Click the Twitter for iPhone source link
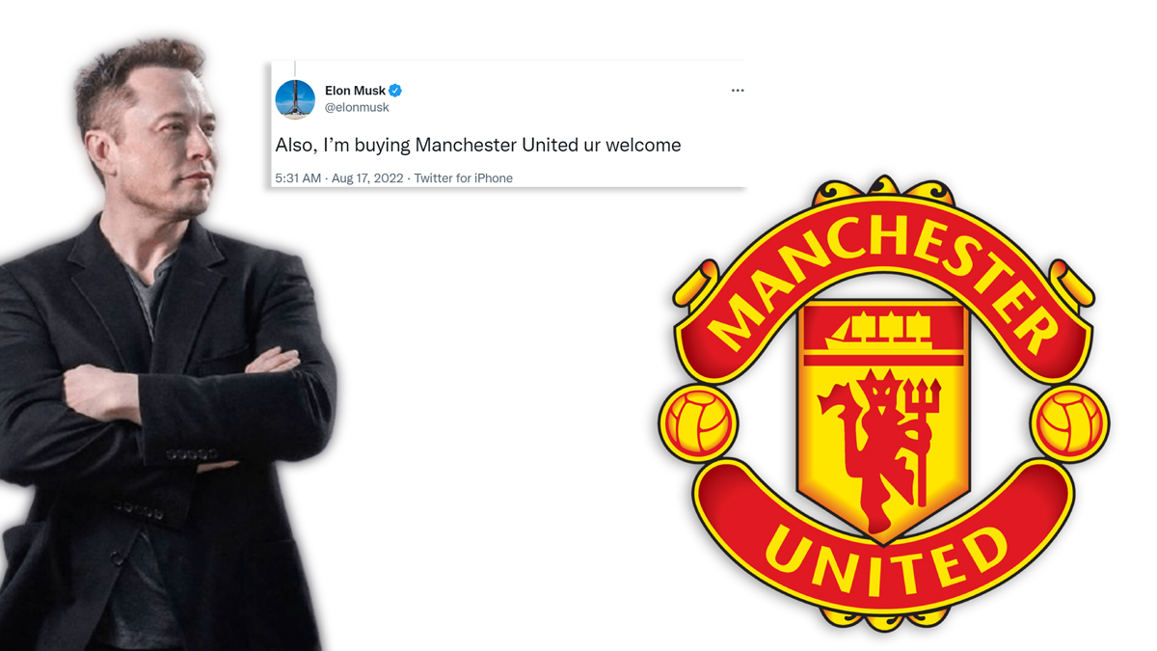Image resolution: width=1157 pixels, height=651 pixels. tap(464, 178)
